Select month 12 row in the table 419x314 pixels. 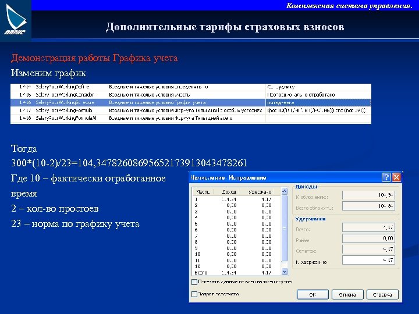(x=236, y=266)
